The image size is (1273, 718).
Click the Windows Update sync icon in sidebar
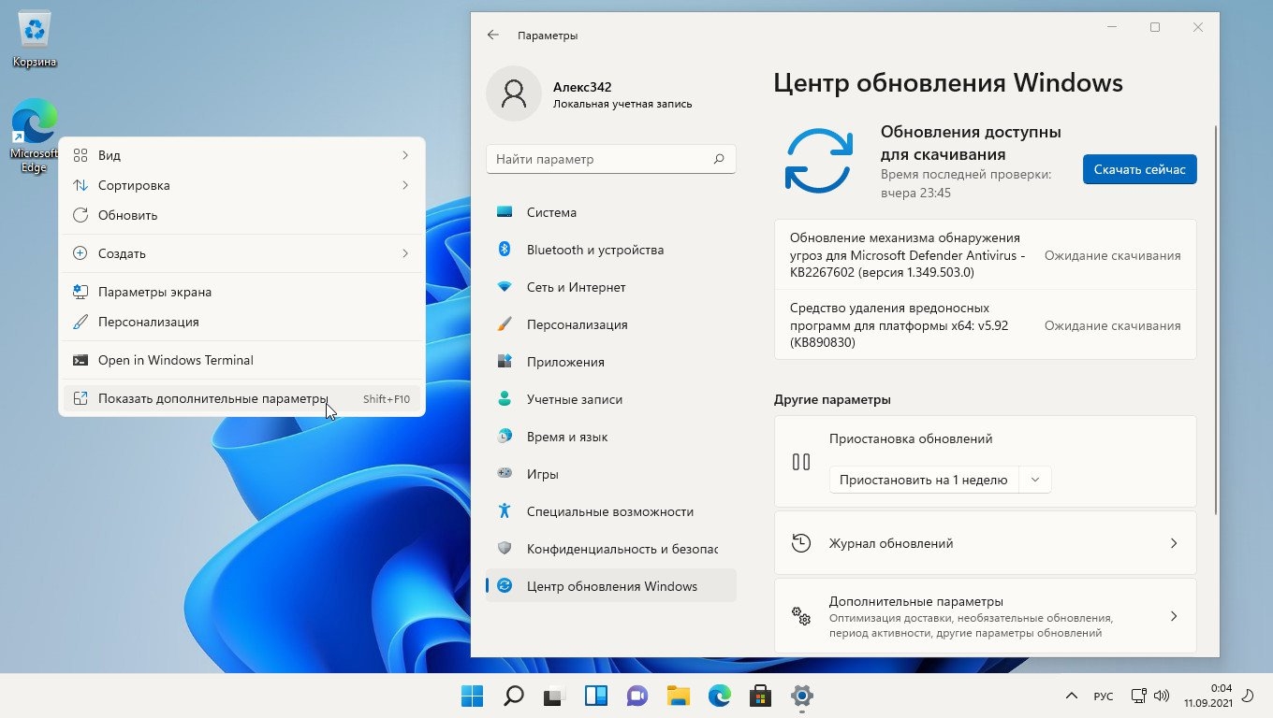[x=505, y=586]
